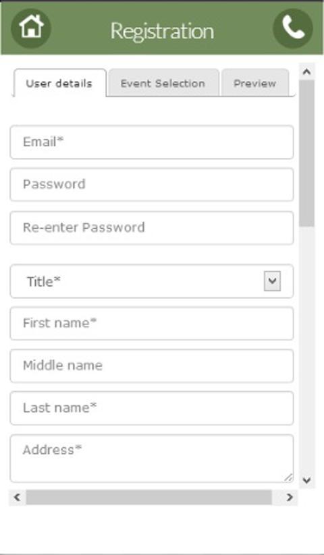This screenshot has width=324, height=555.
Task: Focus the Middle name field
Action: 152,366
